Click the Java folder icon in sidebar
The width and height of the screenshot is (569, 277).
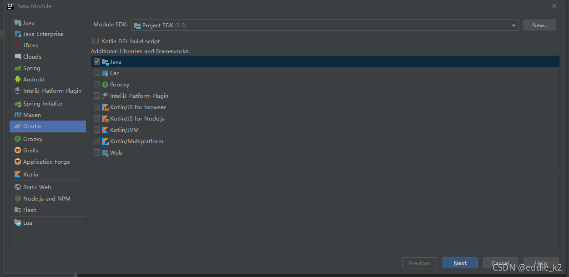(x=18, y=23)
